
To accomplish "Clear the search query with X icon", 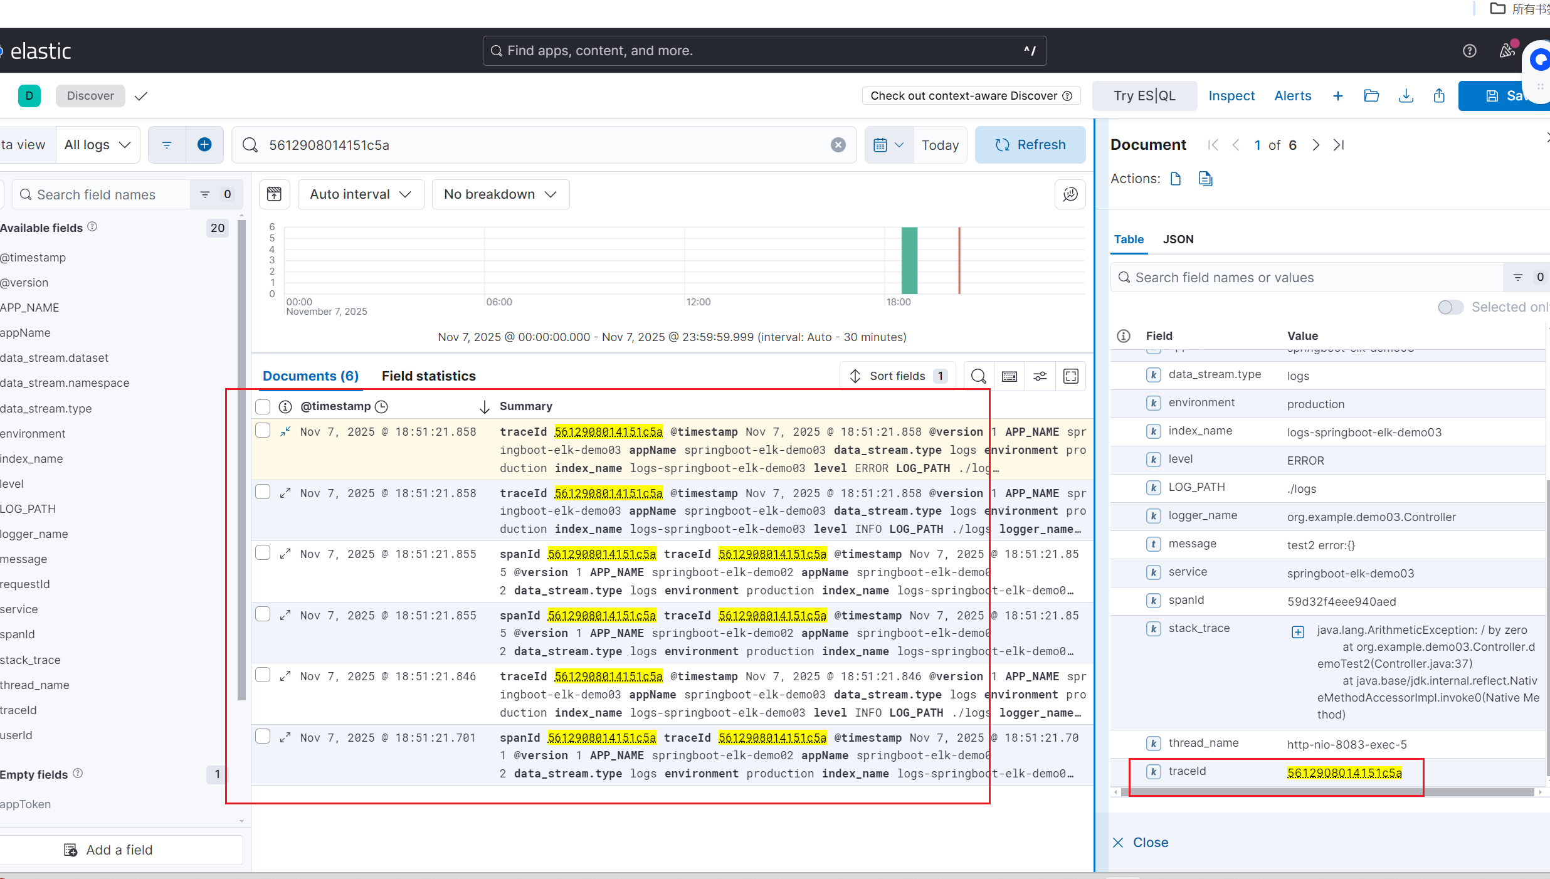I will pos(838,145).
